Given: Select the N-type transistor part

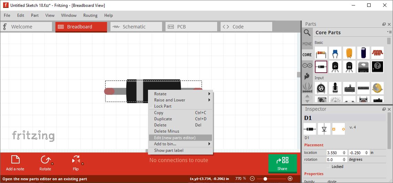Looking at the screenshot, I should tap(349, 67).
